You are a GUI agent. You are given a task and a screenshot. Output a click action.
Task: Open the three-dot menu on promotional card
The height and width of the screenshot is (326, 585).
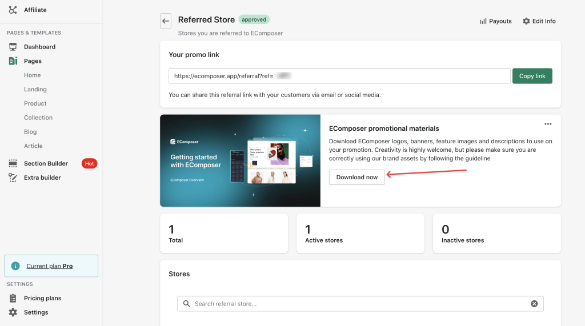click(x=548, y=124)
